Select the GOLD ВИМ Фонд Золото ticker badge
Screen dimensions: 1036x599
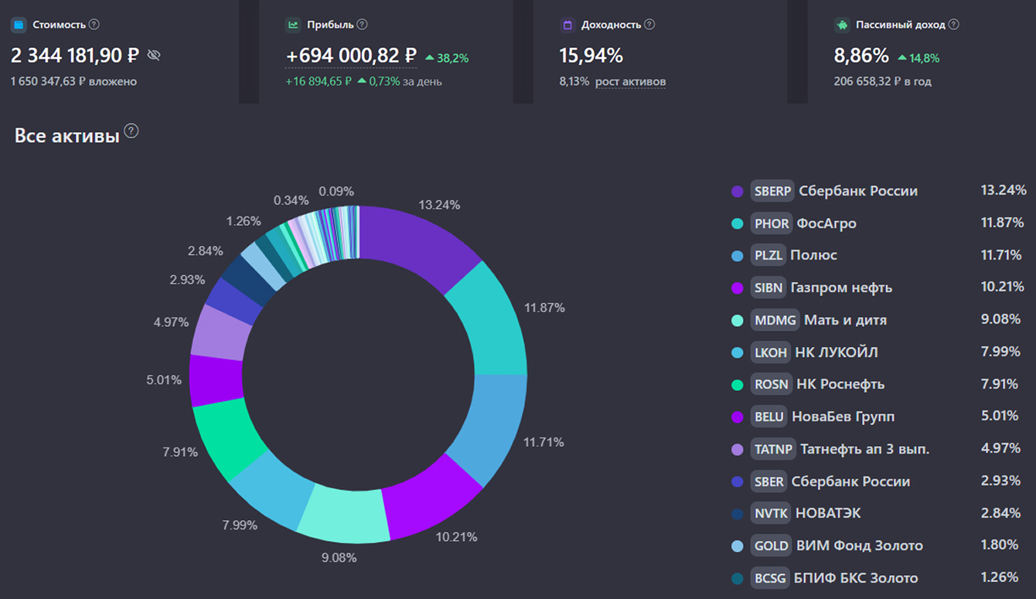point(770,546)
